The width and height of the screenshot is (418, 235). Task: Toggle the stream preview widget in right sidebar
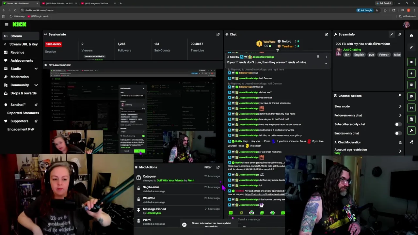[411, 62]
